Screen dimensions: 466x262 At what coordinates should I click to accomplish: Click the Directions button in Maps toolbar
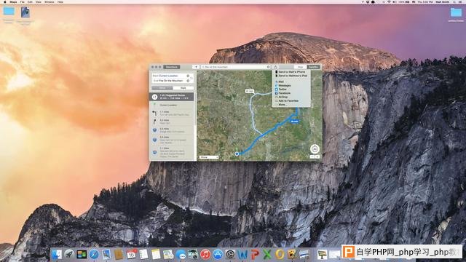tap(172, 67)
